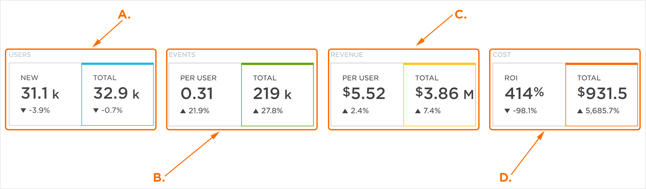Click the down triangle beside -0.7%
This screenshot has height=189, width=646.
pyautogui.click(x=96, y=110)
